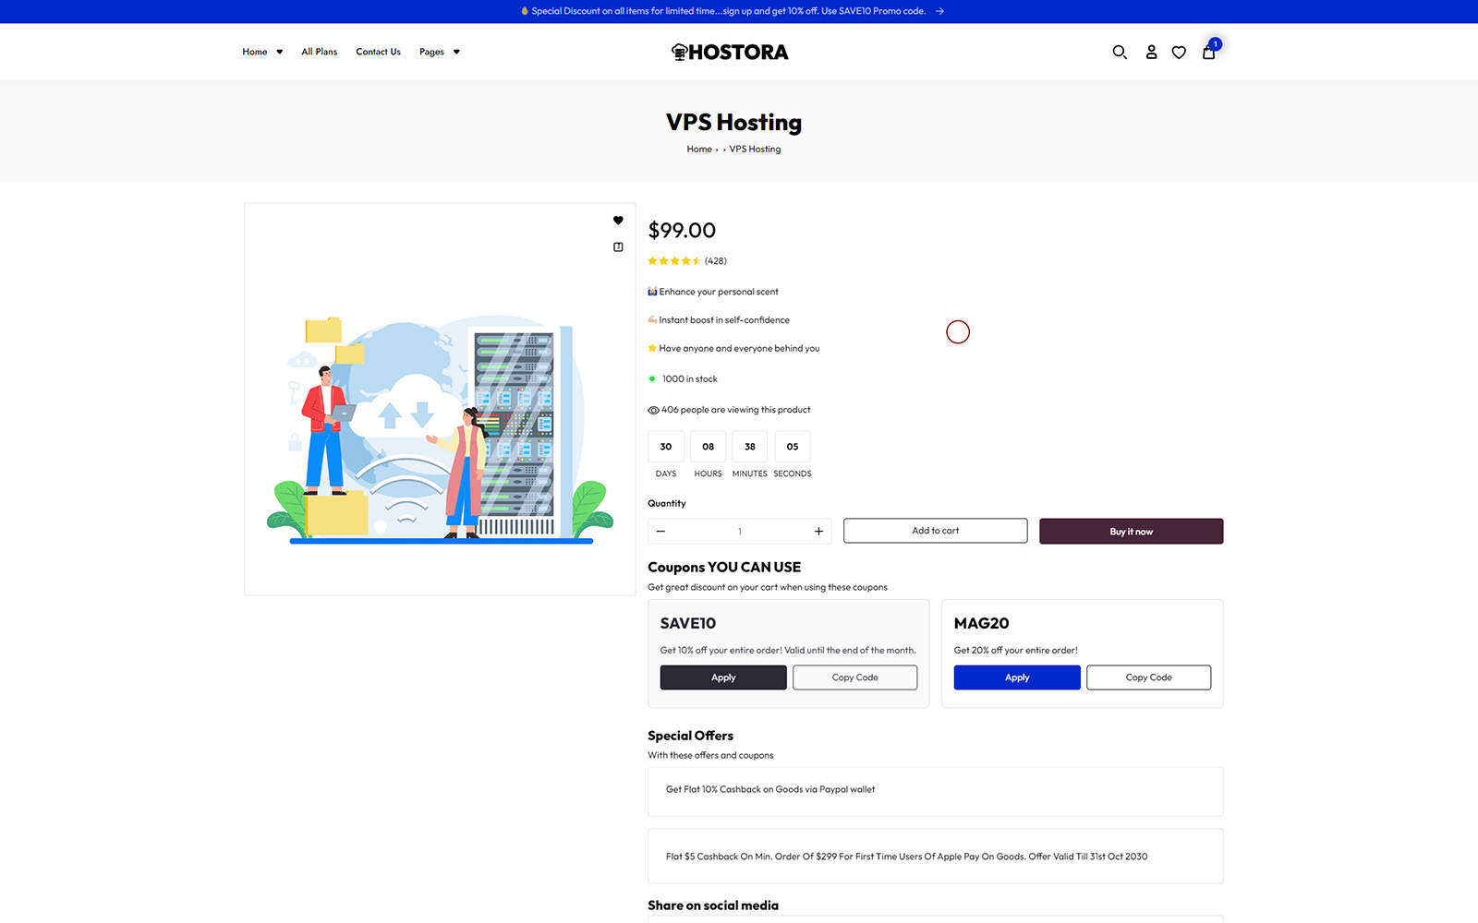Apply the SAVE10 coupon

723,677
